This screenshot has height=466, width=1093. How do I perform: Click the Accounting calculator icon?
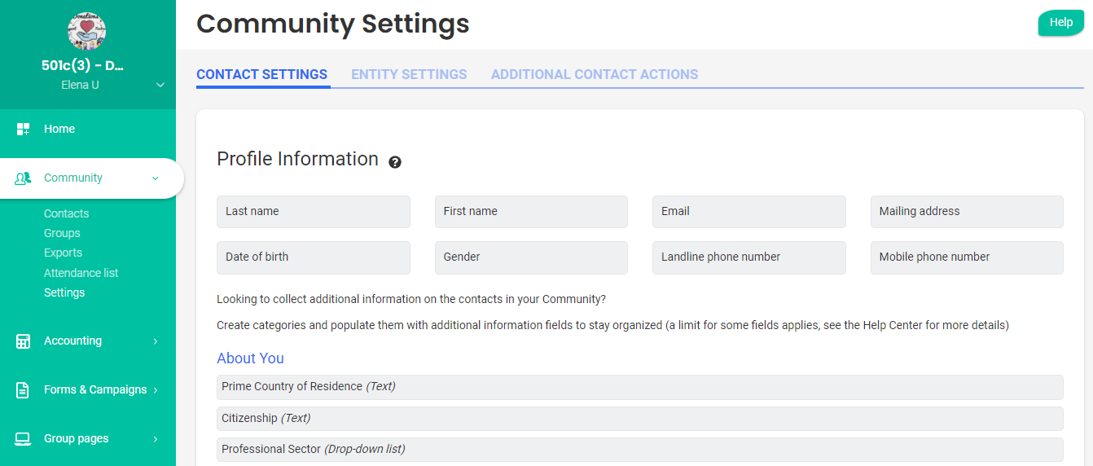coord(23,341)
